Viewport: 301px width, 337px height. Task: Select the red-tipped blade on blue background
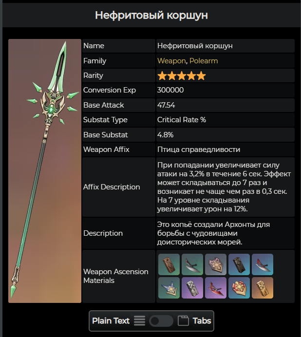click(x=263, y=264)
